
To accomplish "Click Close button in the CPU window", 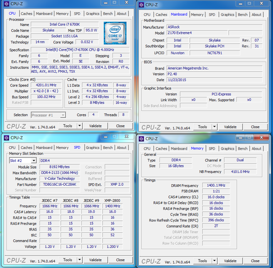I will coord(120,126).
